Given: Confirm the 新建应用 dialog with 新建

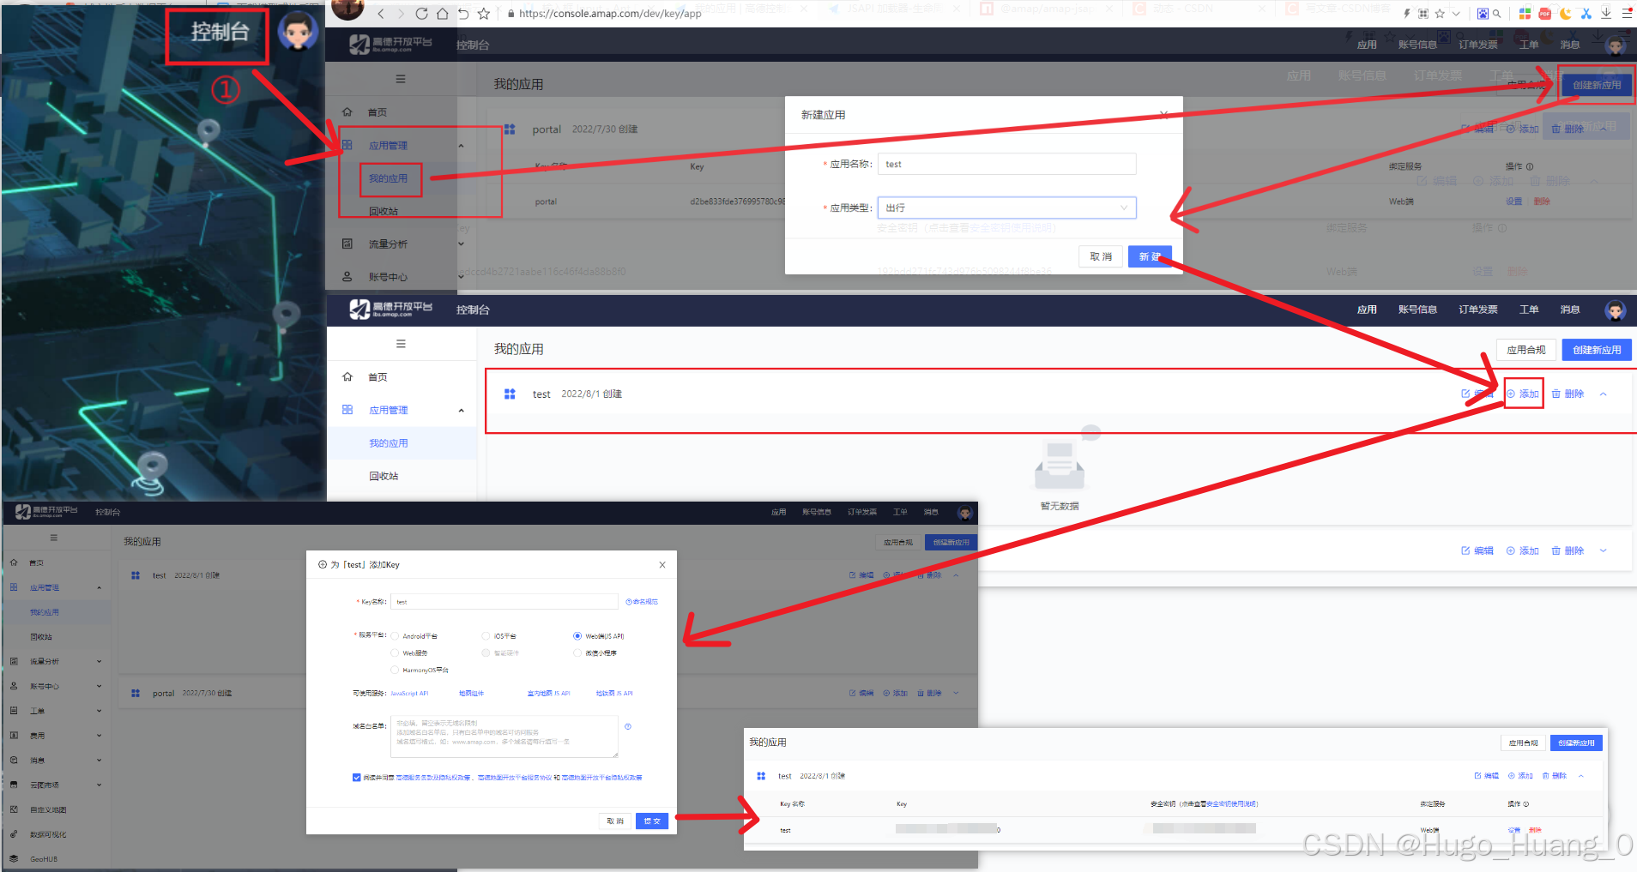Looking at the screenshot, I should point(1150,256).
